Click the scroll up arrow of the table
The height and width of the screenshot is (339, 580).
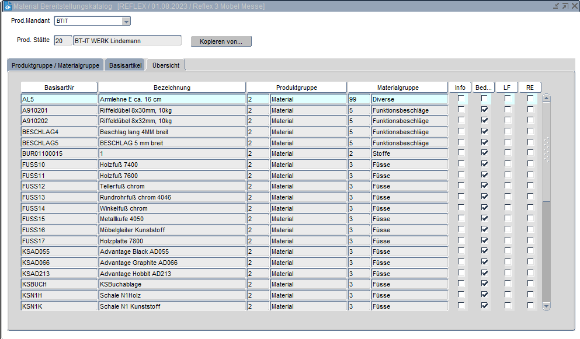point(547,98)
